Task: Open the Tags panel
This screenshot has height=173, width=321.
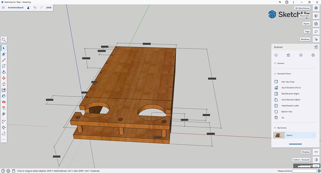Action: 316,32
